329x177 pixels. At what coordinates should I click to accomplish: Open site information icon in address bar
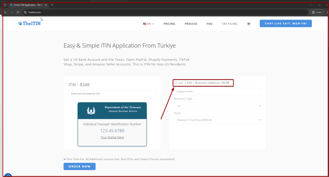coord(25,13)
